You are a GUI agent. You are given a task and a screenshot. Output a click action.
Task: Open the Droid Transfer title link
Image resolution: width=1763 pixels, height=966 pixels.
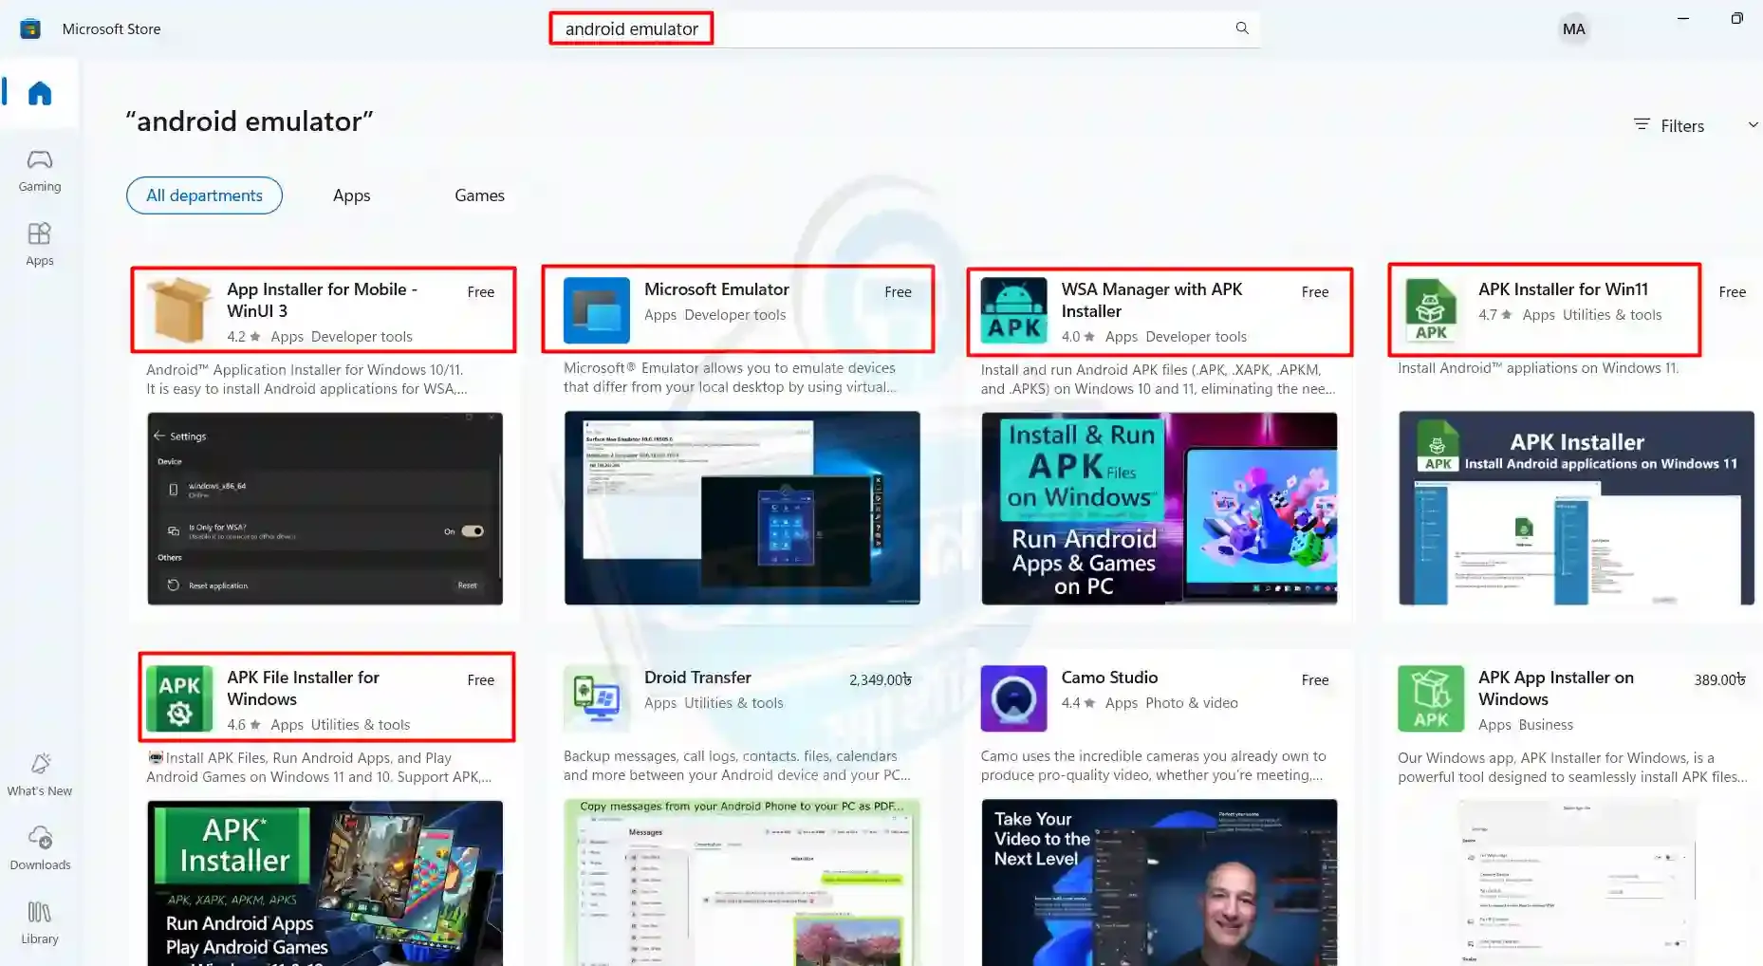697,678
